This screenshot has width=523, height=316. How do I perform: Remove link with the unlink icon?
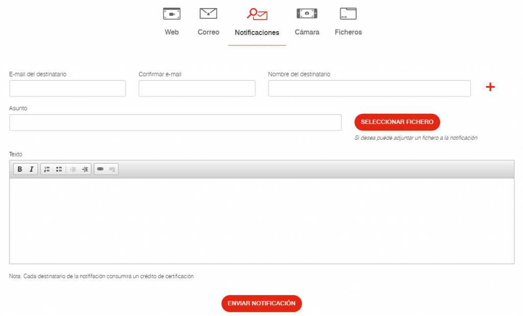[112, 169]
